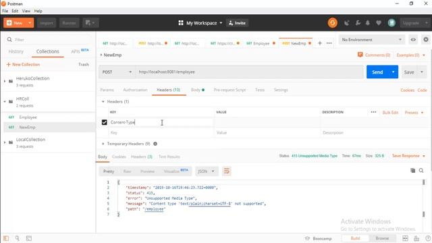Open the File menu
The height and width of the screenshot is (243, 432).
[x=5, y=11]
